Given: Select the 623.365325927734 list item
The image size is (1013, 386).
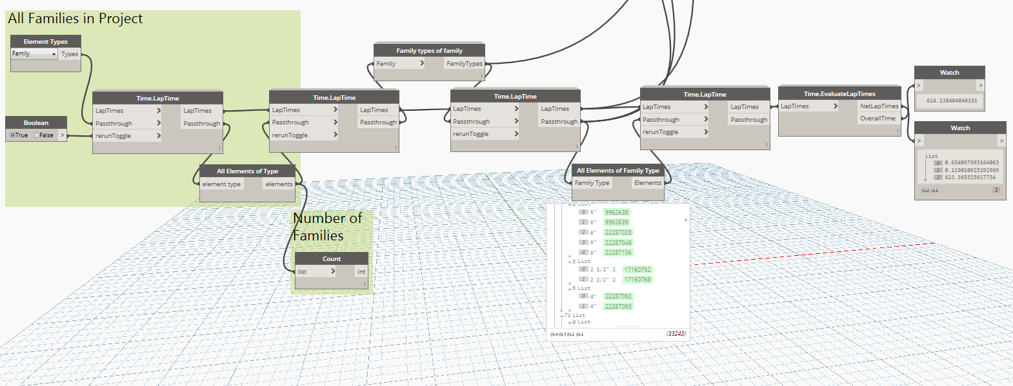Looking at the screenshot, I should pos(970,177).
